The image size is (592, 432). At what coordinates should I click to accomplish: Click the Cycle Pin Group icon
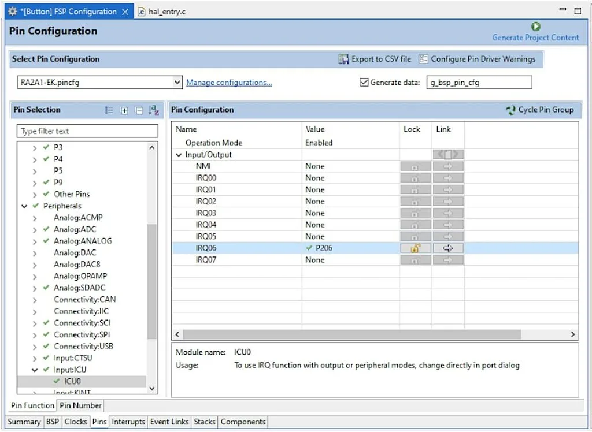coord(510,110)
